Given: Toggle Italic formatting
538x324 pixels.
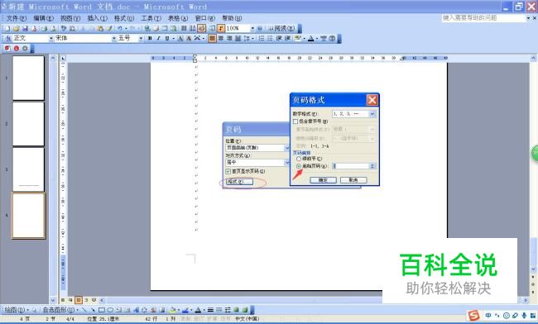Looking at the screenshot, I should pos(159,38).
